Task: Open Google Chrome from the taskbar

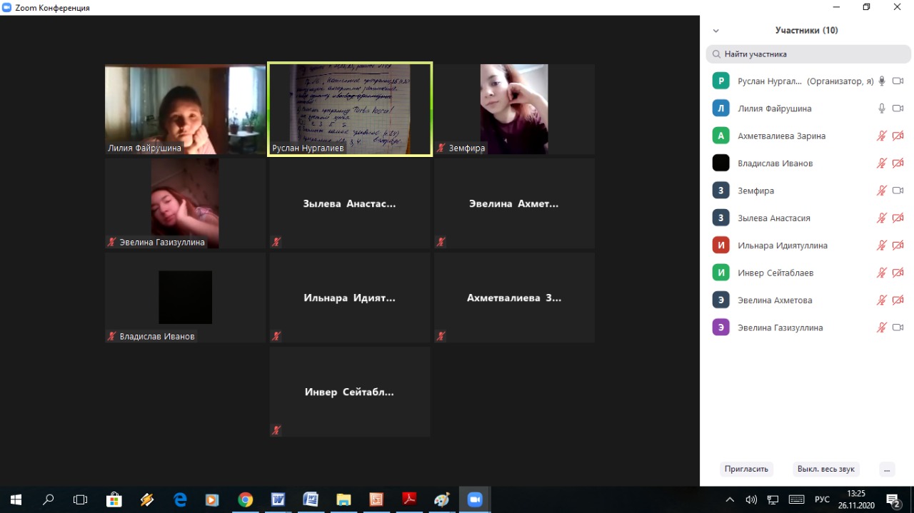Action: [x=245, y=499]
